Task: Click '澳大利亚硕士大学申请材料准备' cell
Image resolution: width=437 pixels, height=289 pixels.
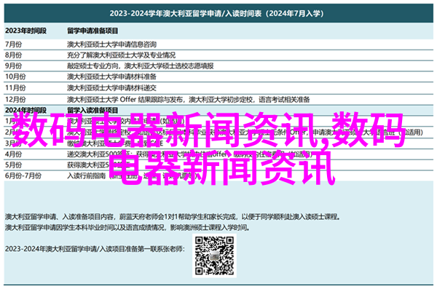Action: [111, 76]
